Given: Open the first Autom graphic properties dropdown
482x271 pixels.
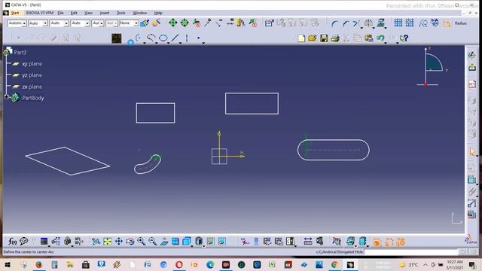Looking at the screenshot, I should tap(17, 23).
